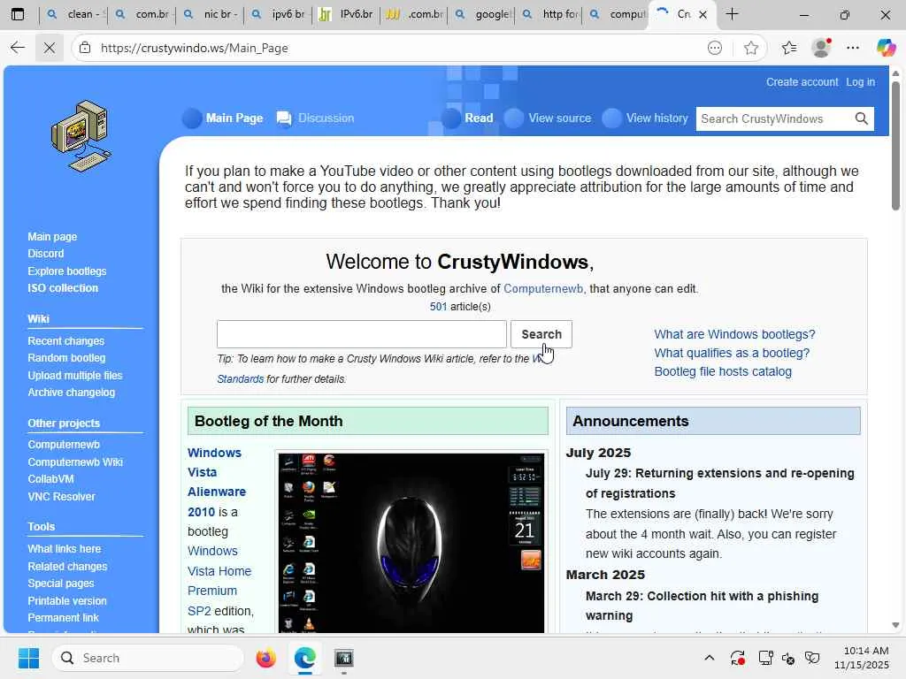The width and height of the screenshot is (906, 679).
Task: Switch to the 'IPv6.br' browser tab
Action: (x=347, y=14)
